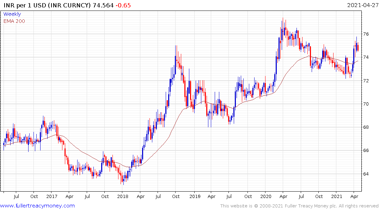This screenshot has width=379, height=211.
Task: Click the y-axis label '66'
Action: (366, 151)
